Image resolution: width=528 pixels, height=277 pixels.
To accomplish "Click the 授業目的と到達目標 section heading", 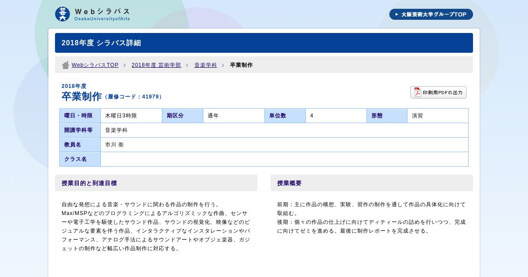I will pos(156,183).
